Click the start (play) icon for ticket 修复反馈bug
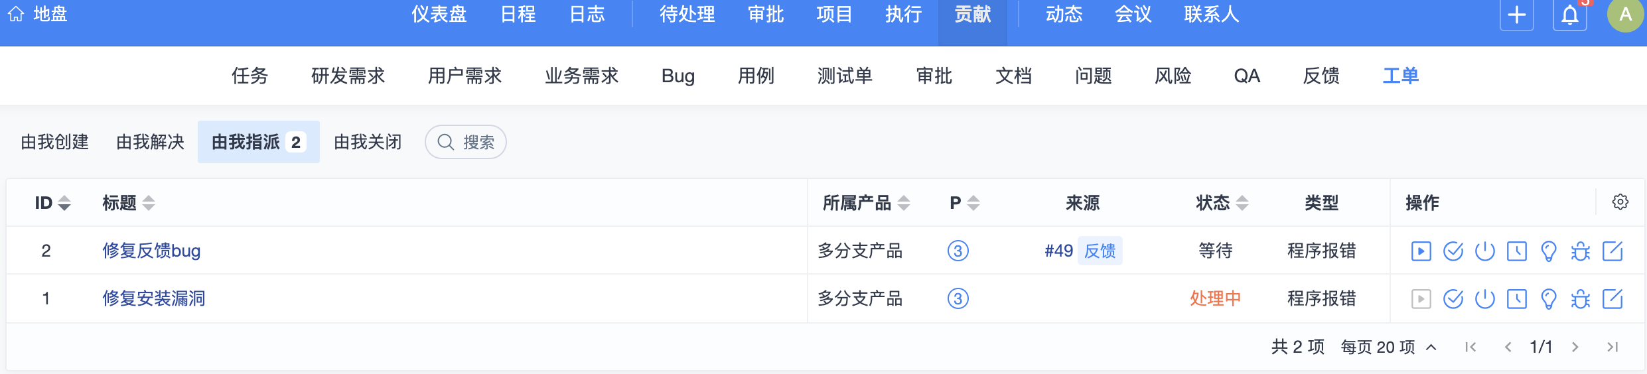This screenshot has width=1647, height=374. tap(1421, 251)
